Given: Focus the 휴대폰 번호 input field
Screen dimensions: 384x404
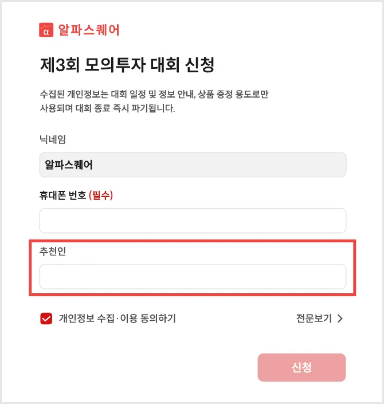Looking at the screenshot, I should (x=193, y=221).
